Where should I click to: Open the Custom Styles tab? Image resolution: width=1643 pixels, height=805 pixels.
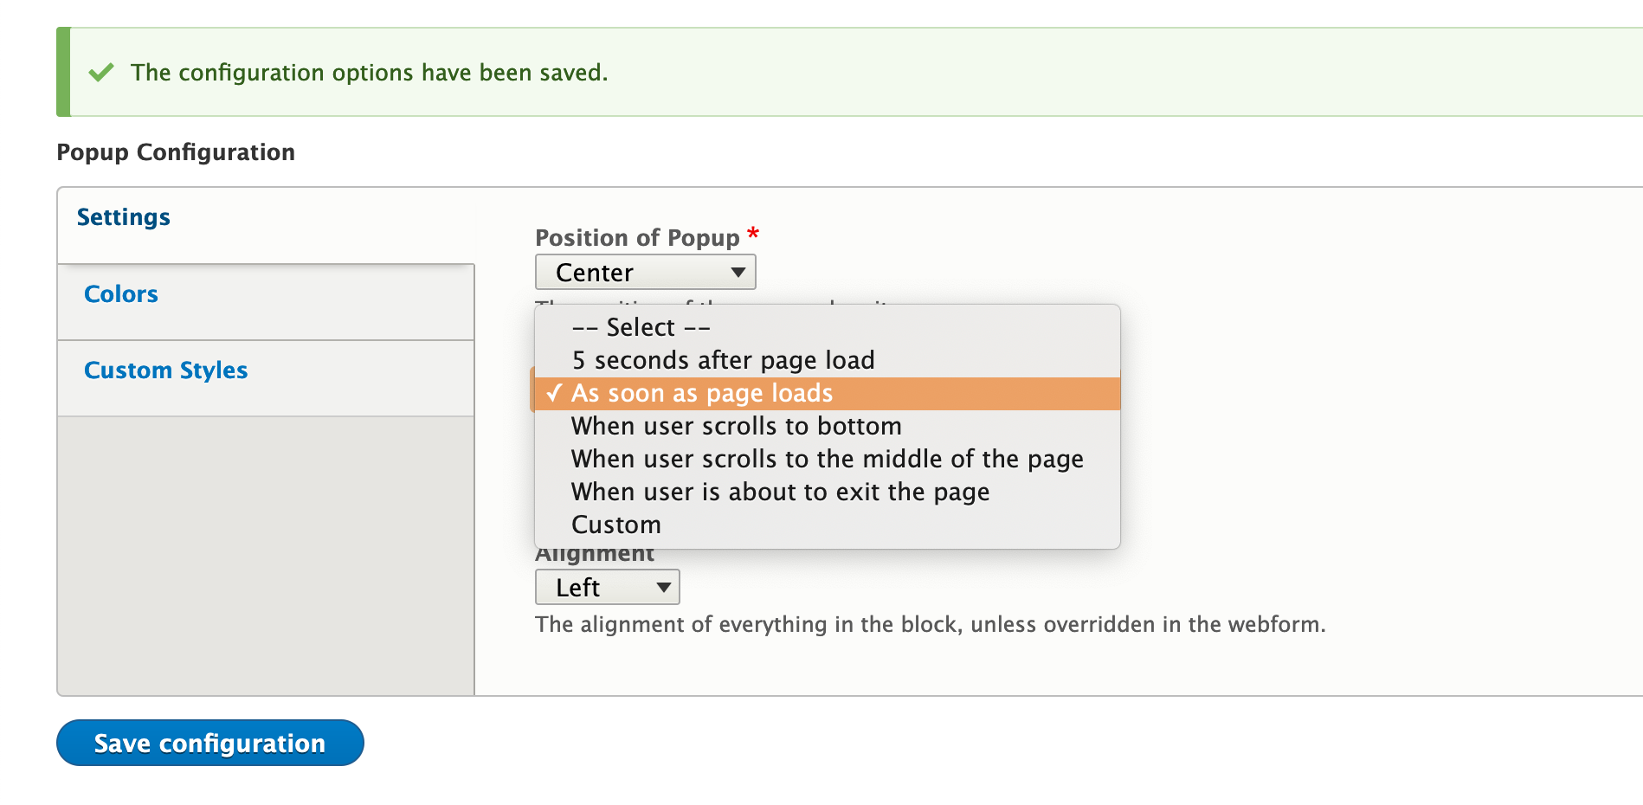pos(165,370)
